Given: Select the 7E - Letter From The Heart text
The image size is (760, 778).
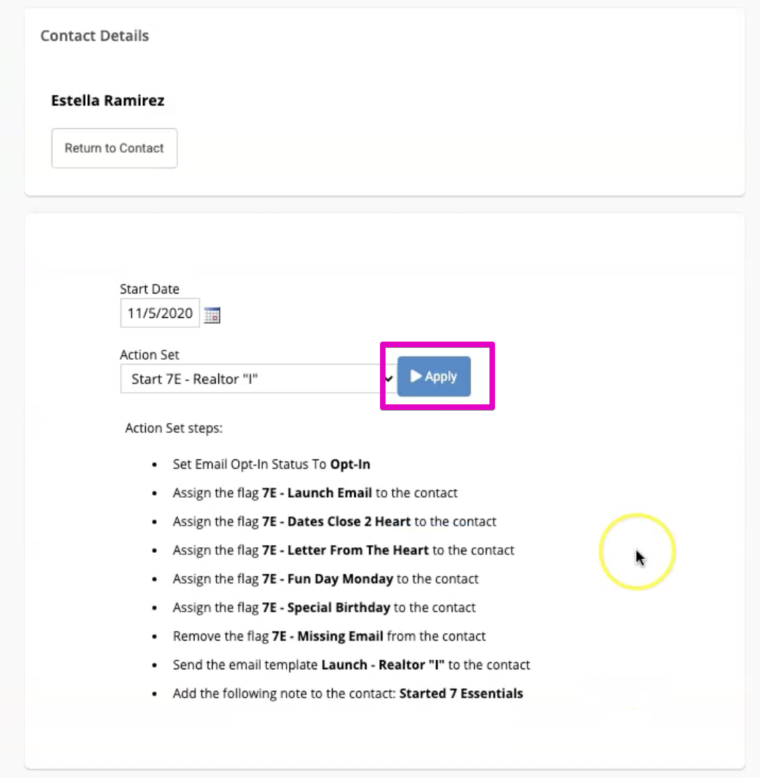Looking at the screenshot, I should point(345,550).
